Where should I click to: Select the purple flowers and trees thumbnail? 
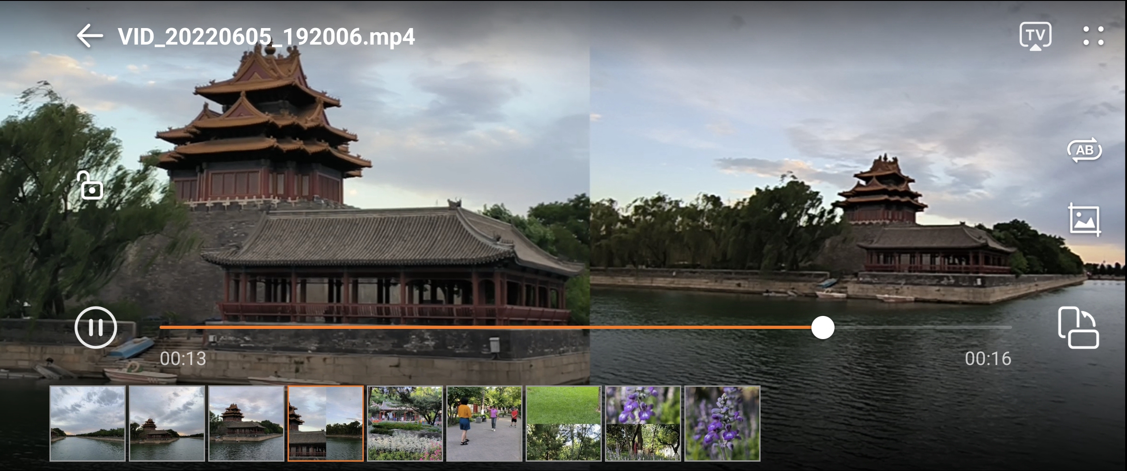pyautogui.click(x=643, y=423)
